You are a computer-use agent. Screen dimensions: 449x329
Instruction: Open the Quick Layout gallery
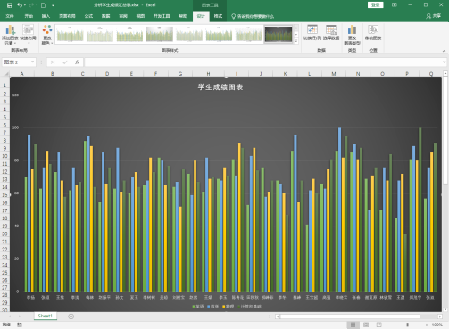click(x=28, y=35)
